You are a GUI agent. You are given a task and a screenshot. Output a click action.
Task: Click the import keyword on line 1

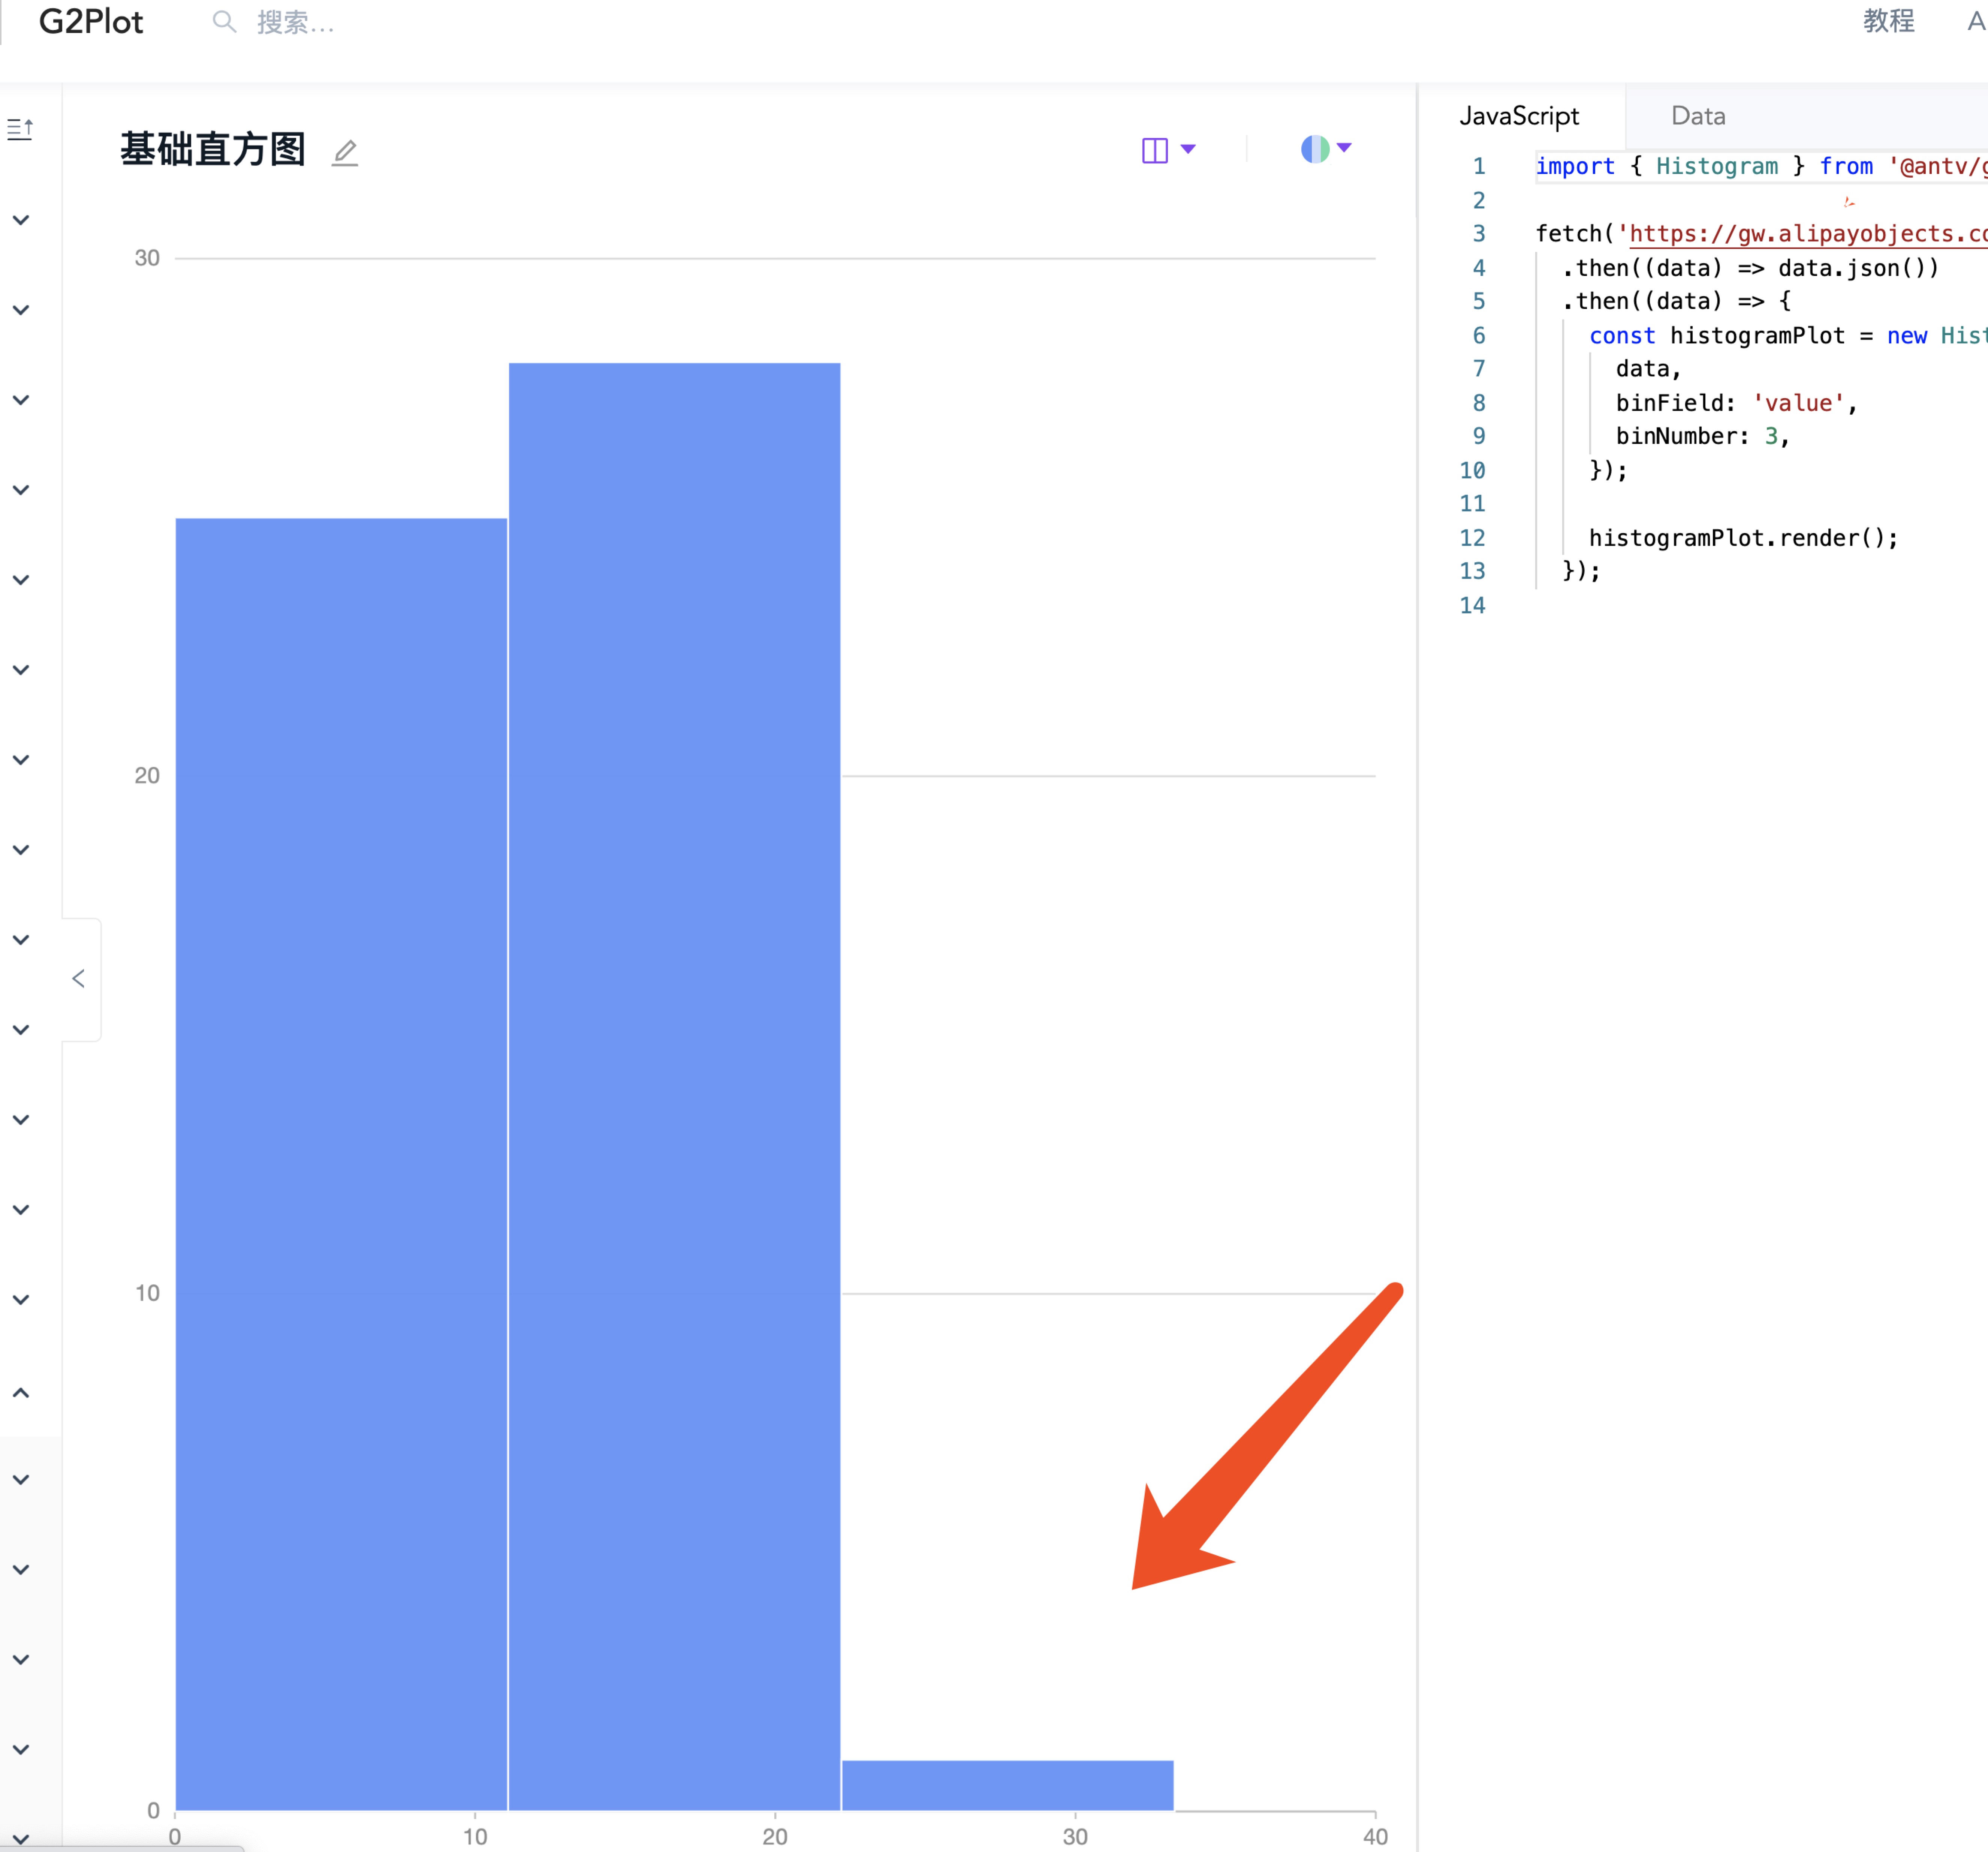[x=1575, y=166]
